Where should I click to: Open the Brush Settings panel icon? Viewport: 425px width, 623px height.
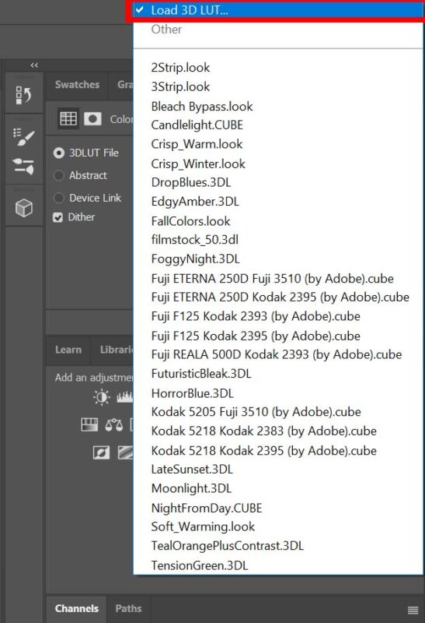point(24,137)
